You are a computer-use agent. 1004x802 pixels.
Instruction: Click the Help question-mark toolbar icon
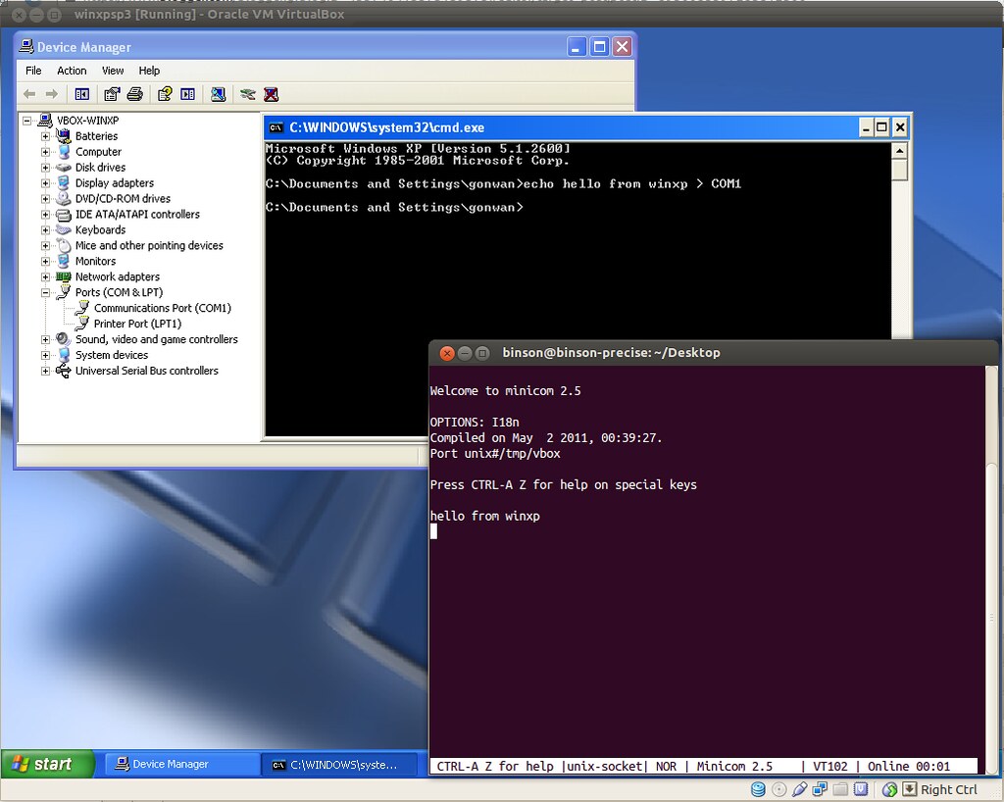(x=164, y=94)
